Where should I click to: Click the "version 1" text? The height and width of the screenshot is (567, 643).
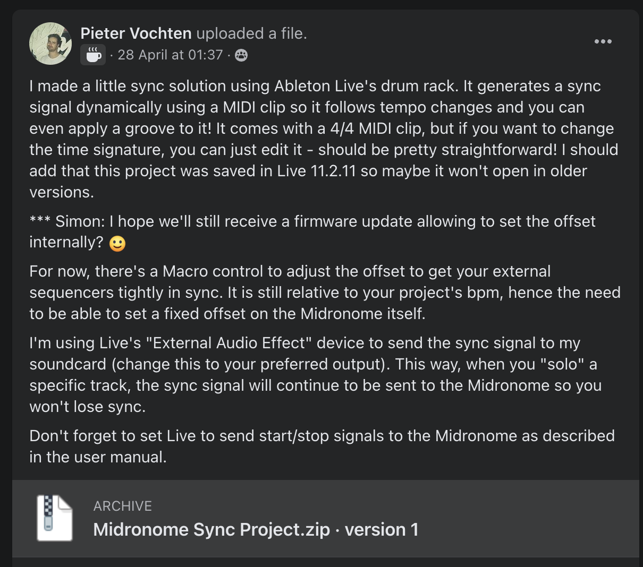tap(382, 529)
